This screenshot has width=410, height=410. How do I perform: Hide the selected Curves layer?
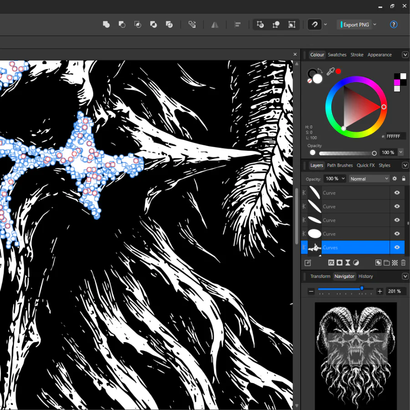pyautogui.click(x=397, y=247)
